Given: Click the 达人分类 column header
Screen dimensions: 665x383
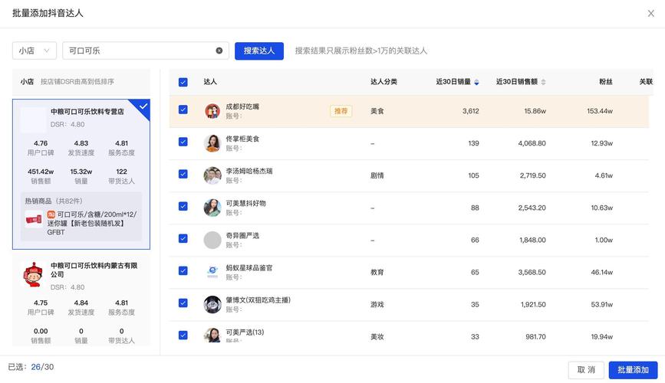Looking at the screenshot, I should (384, 82).
